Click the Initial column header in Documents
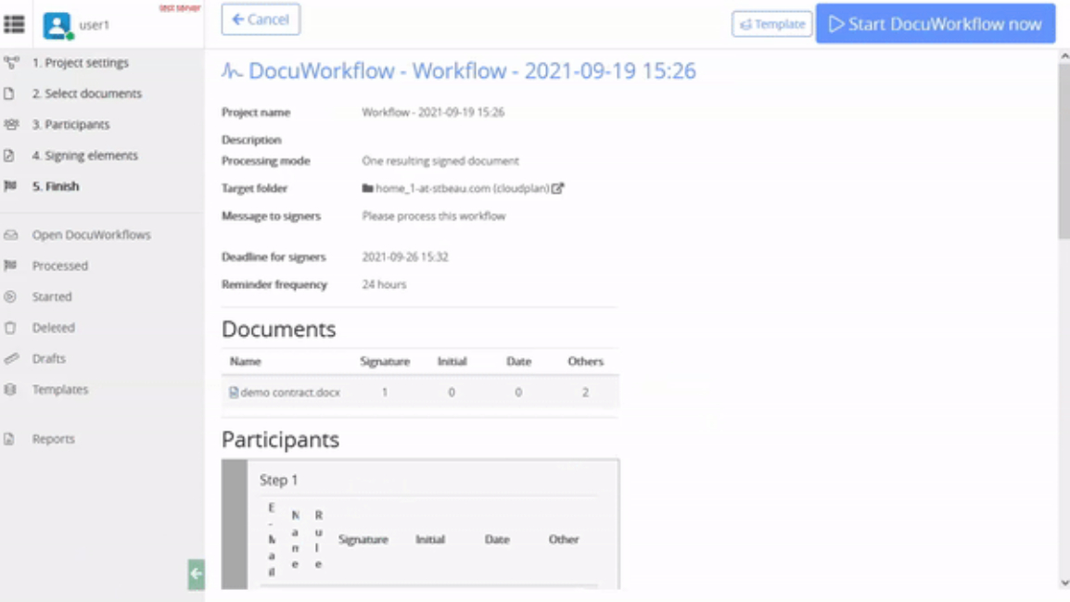This screenshot has height=602, width=1070. [452, 361]
